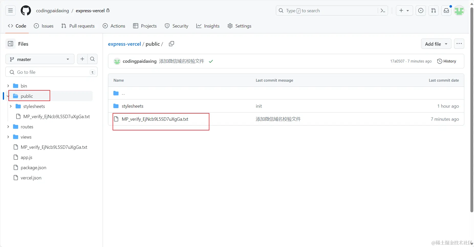This screenshot has height=247, width=474.
Task: Open latest commit message 添加微信域名校验文件
Action: point(182,61)
